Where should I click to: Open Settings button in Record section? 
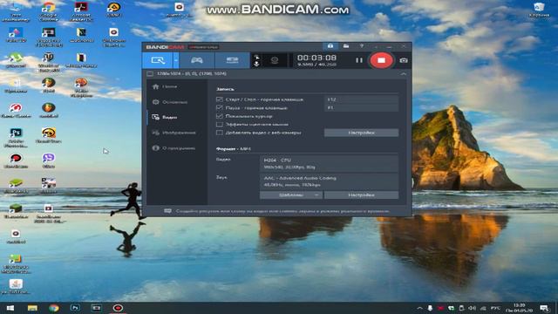(x=361, y=133)
